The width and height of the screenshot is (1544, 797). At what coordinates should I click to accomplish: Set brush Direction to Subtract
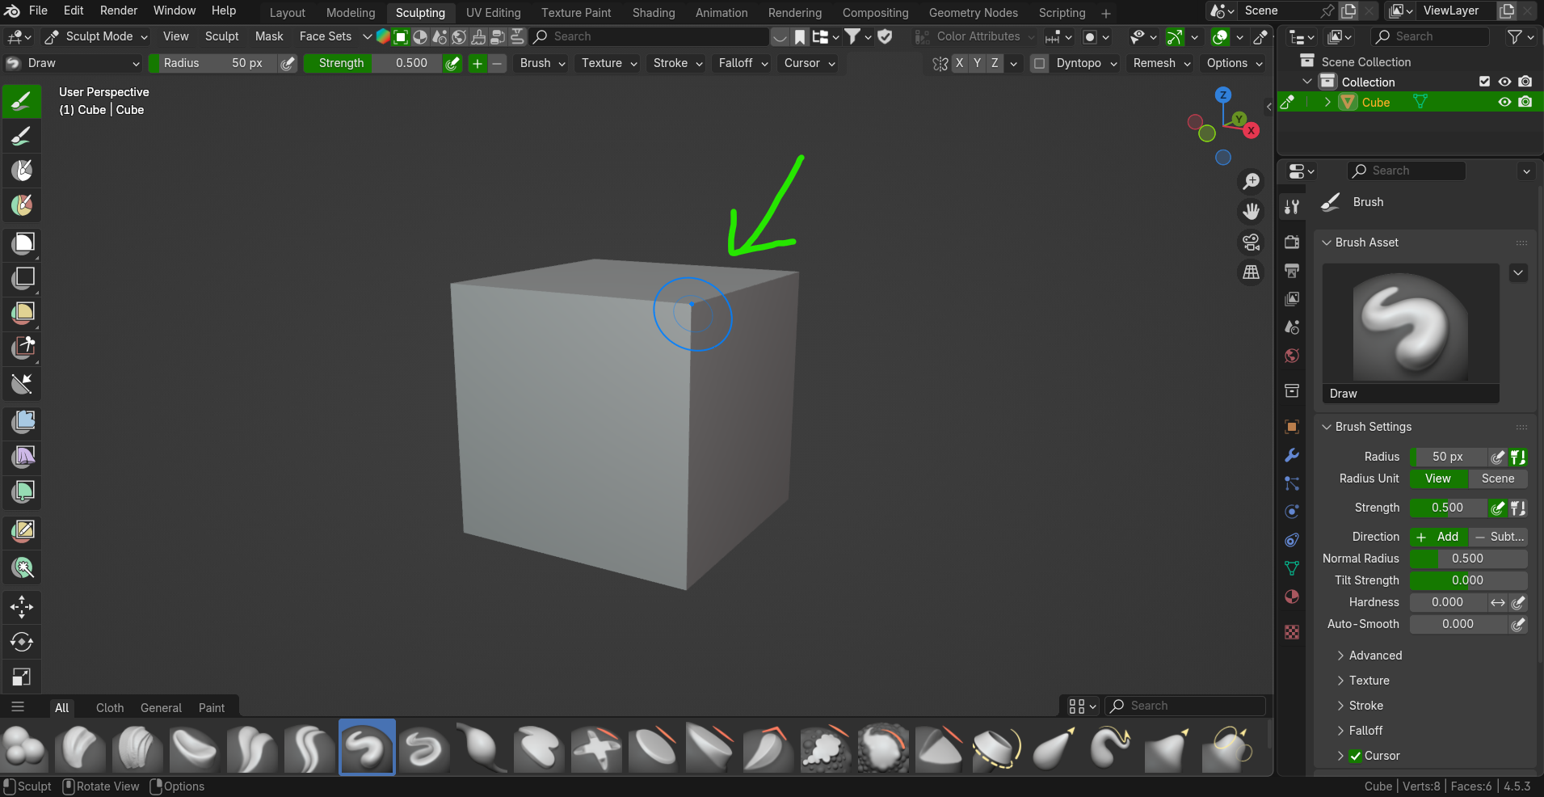coord(1498,537)
